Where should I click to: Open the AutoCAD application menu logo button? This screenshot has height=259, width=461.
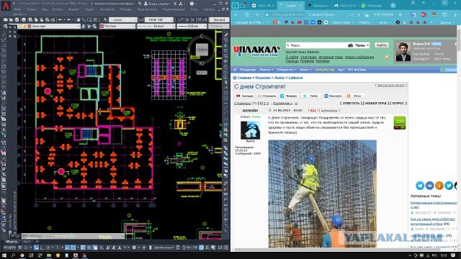coord(5,5)
